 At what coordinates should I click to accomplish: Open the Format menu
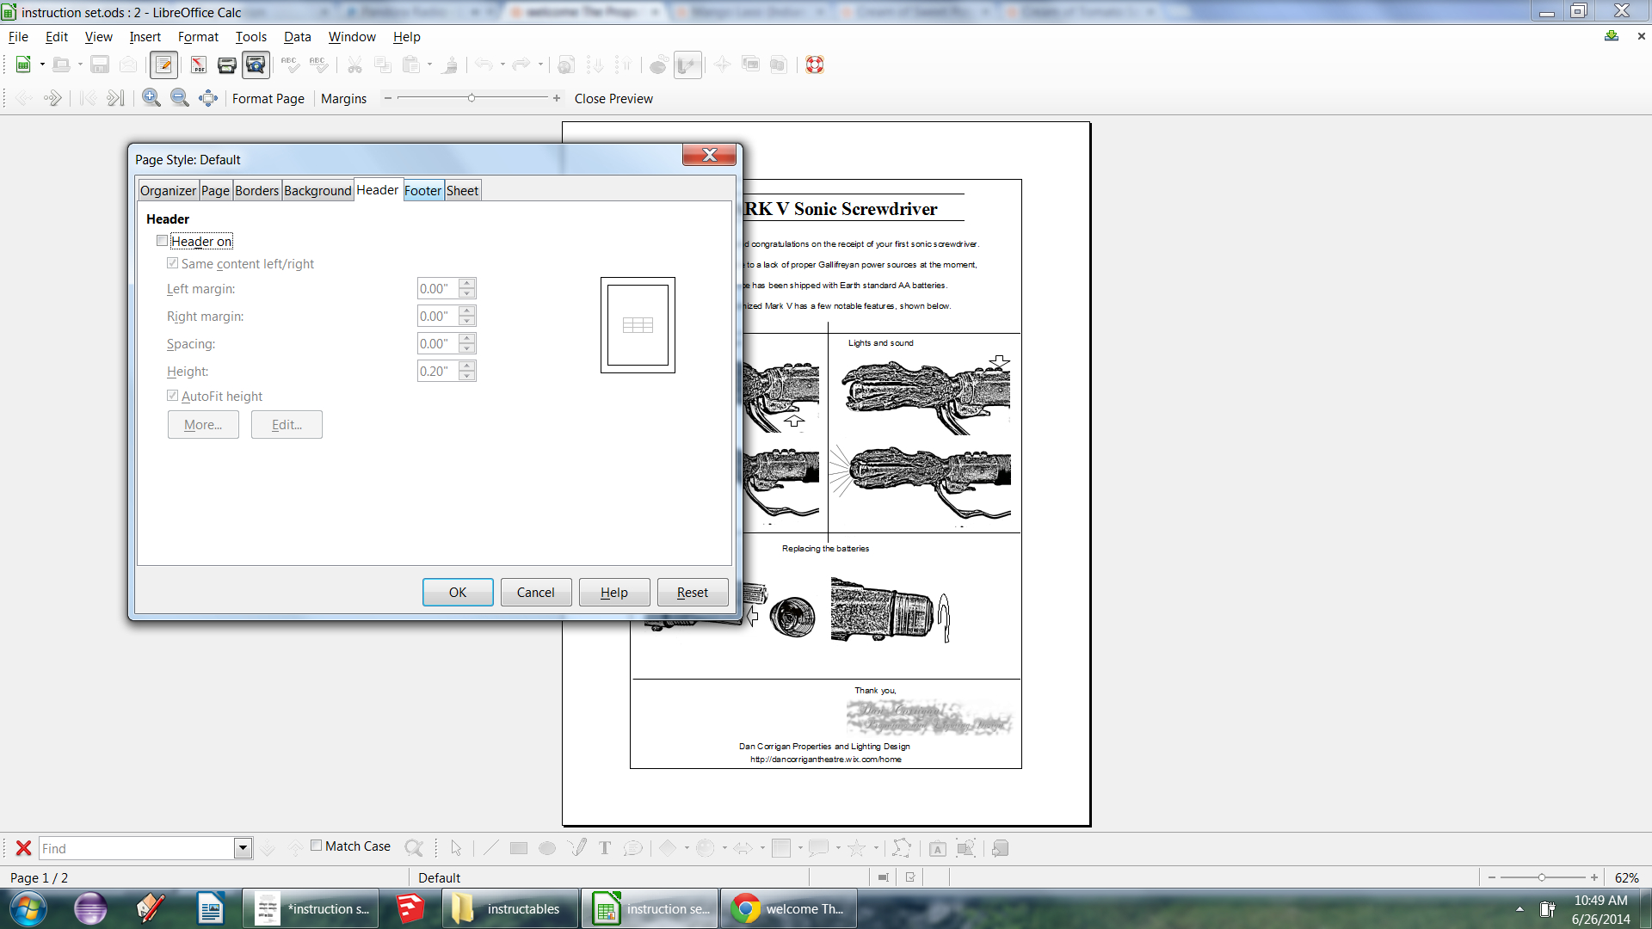coord(198,37)
